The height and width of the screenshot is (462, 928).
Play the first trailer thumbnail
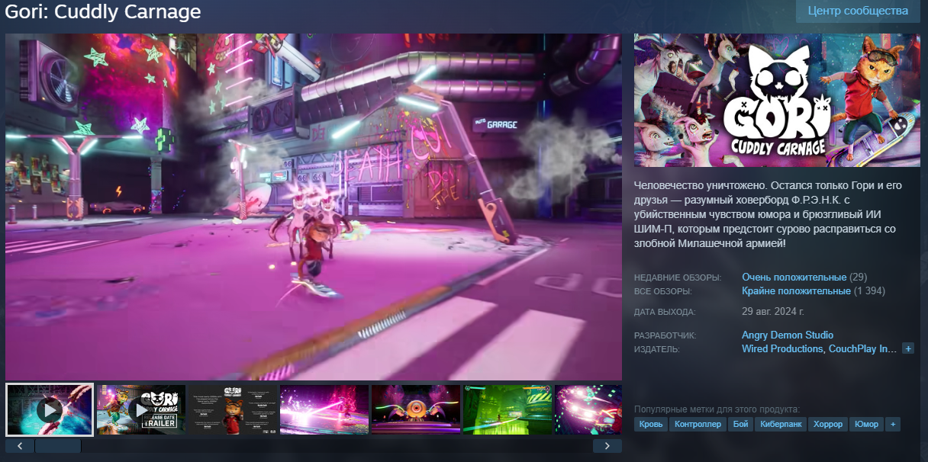coord(50,409)
